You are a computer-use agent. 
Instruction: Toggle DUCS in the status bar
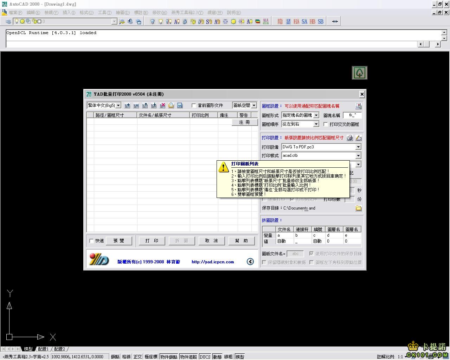205,356
